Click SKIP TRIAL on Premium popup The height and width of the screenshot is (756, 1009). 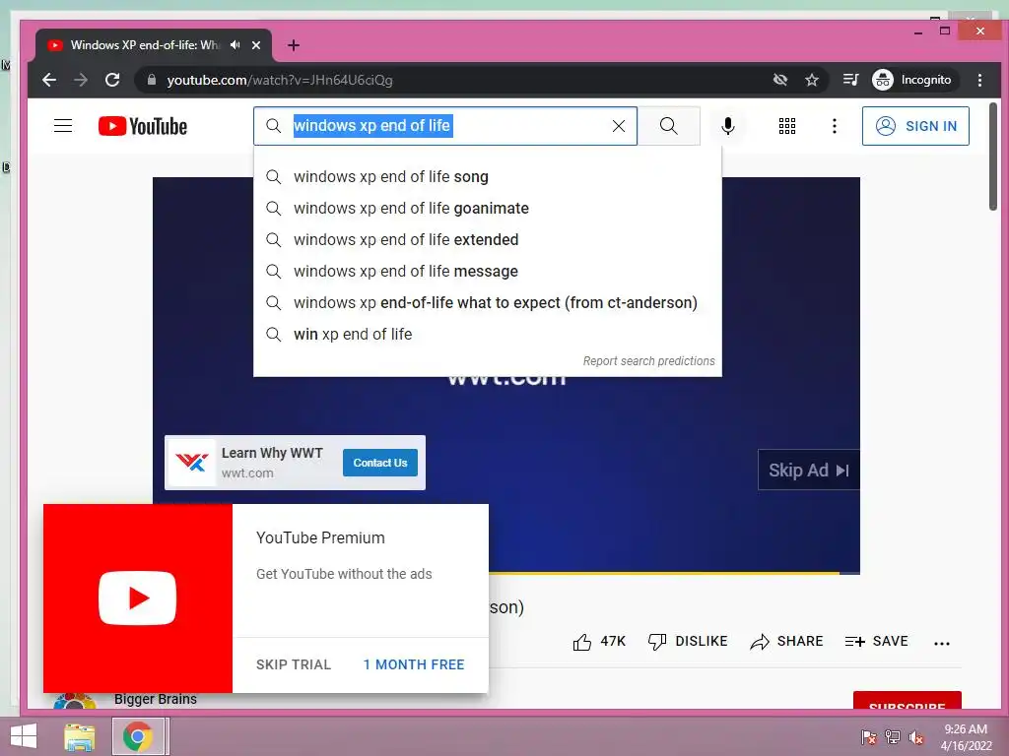(294, 664)
